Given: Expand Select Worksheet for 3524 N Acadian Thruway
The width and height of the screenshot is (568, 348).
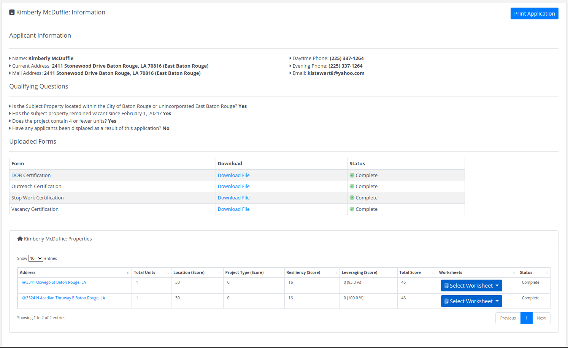Looking at the screenshot, I should pyautogui.click(x=471, y=301).
